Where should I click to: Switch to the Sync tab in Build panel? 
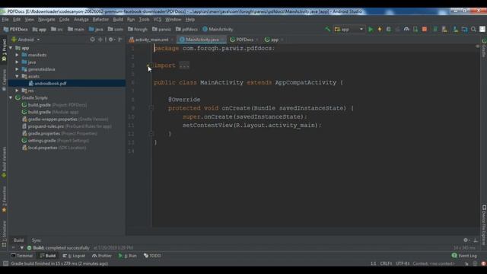pyautogui.click(x=37, y=241)
